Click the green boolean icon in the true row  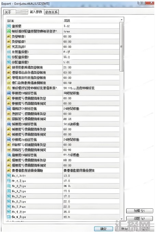[x=9, y=31]
